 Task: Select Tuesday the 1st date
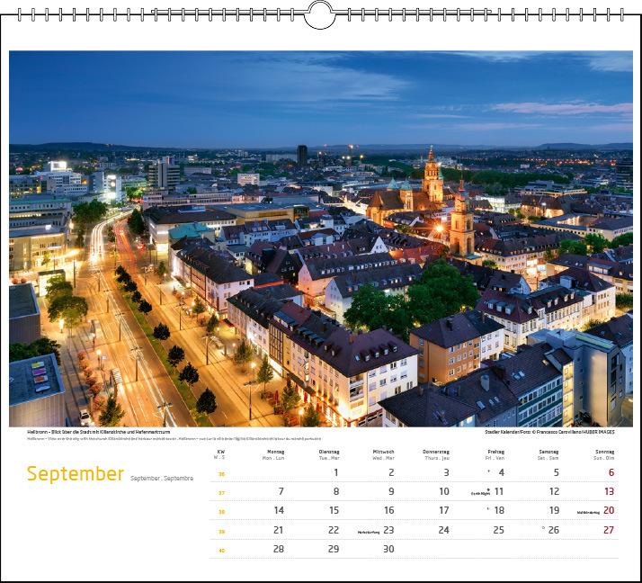[x=335, y=472]
